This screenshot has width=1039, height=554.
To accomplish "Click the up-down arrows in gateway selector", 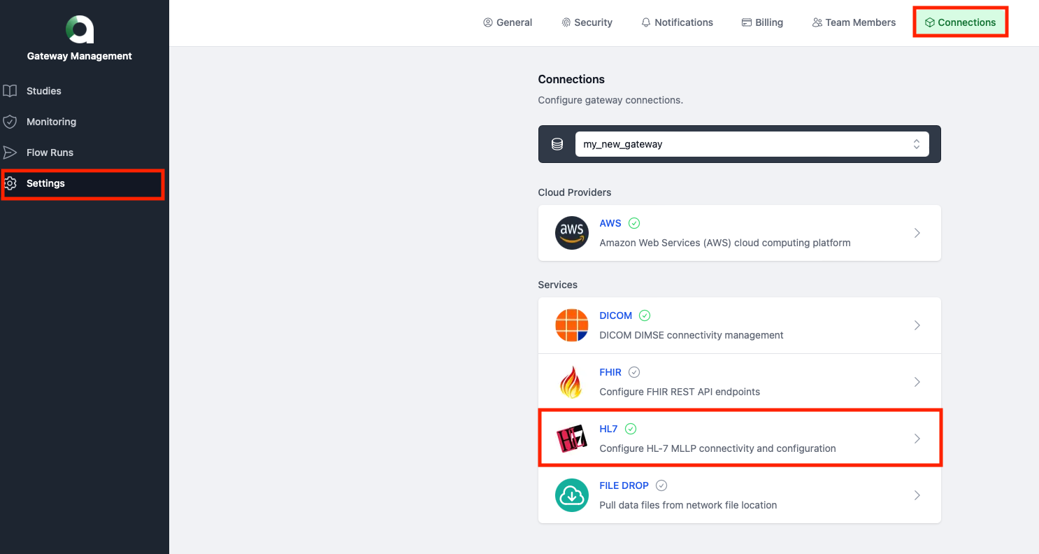I will coord(917,144).
